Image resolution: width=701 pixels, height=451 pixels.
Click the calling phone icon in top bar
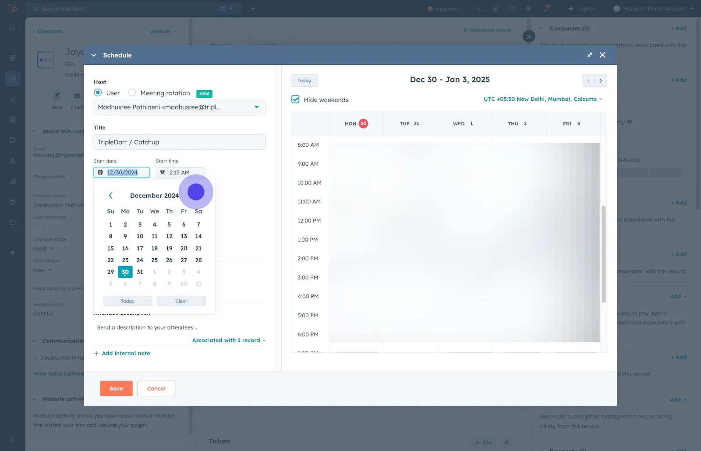[479, 9]
